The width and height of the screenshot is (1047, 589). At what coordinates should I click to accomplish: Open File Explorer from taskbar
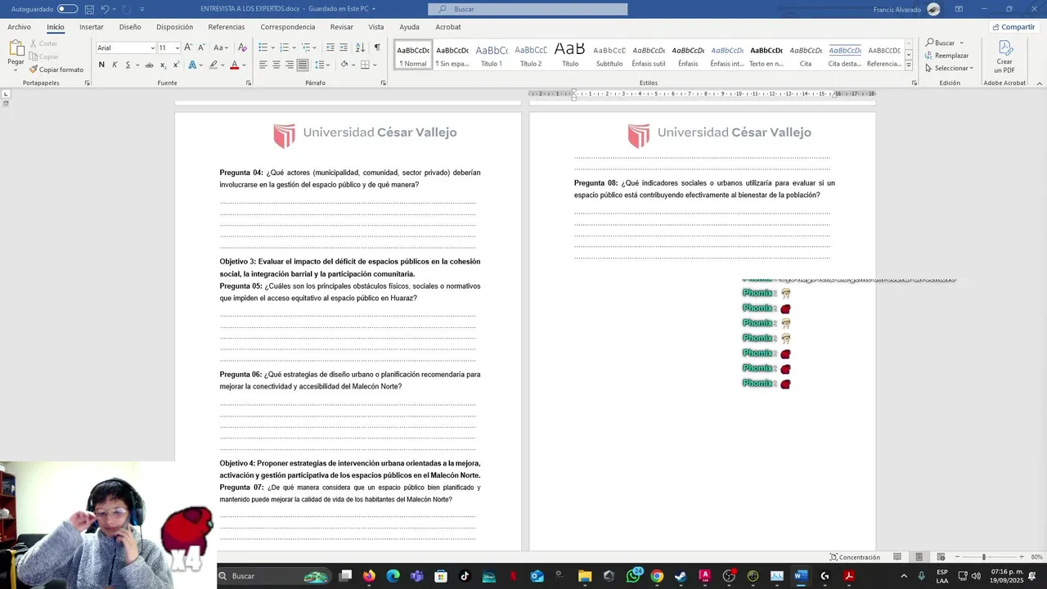pos(585,576)
